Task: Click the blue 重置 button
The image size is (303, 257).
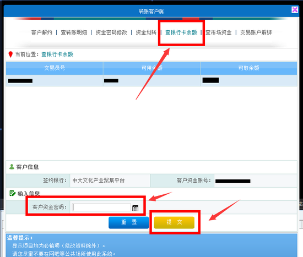Action: [x=129, y=222]
